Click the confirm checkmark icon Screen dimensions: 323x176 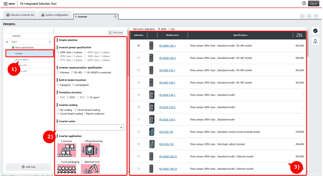315,31
